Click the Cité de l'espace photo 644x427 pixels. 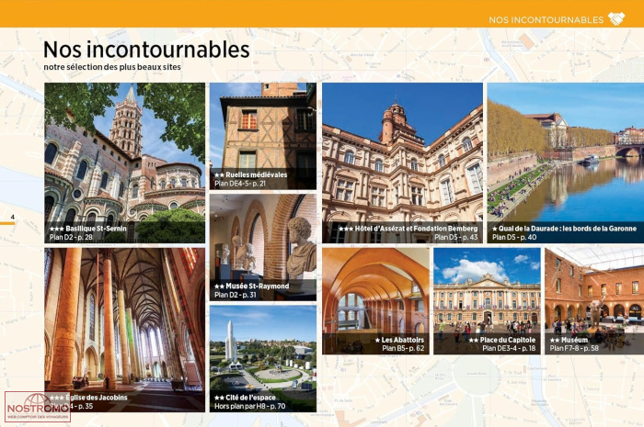point(263,358)
